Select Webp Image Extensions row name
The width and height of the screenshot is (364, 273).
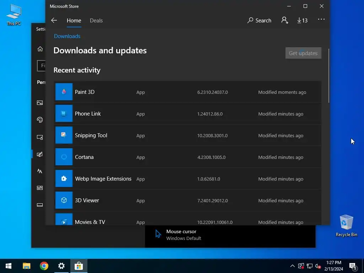[x=103, y=178]
